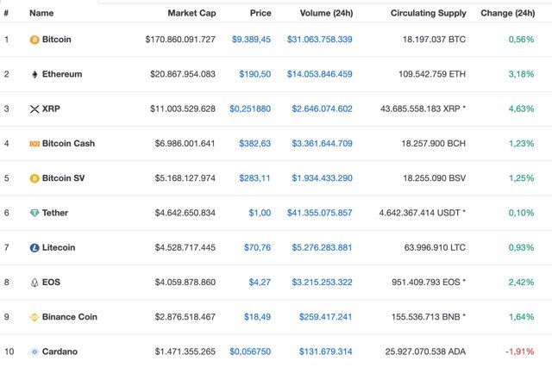
Task: Sort by Circulating Supply header
Action: click(429, 13)
